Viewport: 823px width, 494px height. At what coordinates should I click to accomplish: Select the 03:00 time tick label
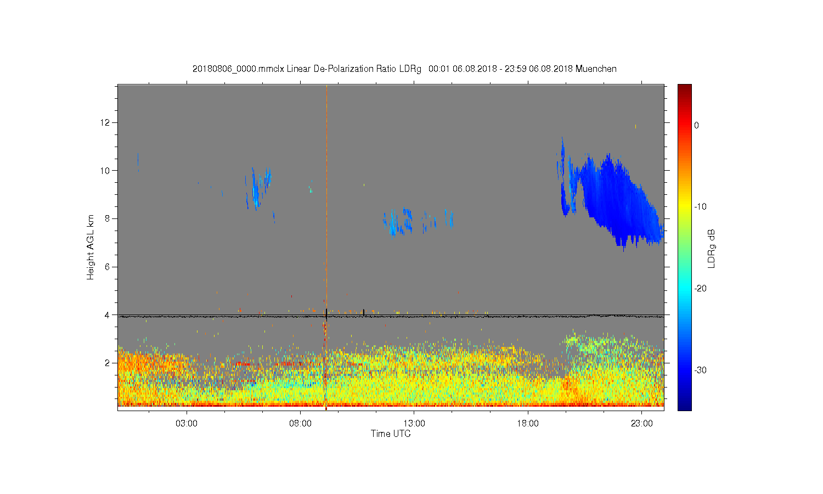pos(187,424)
